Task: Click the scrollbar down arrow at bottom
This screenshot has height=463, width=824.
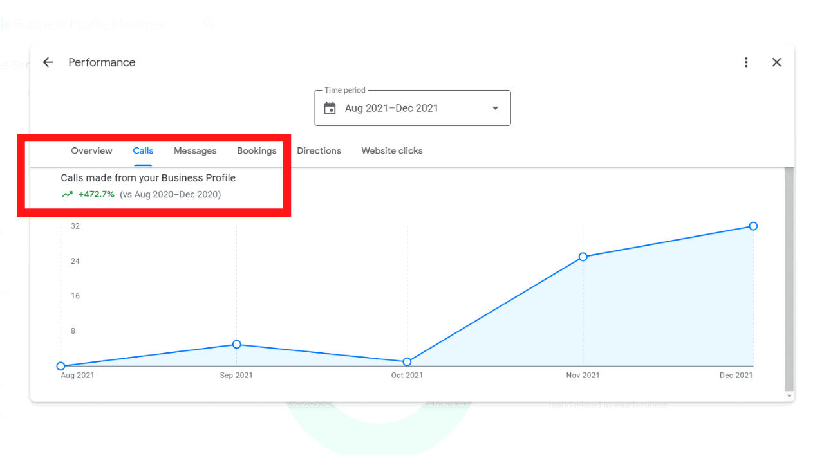Action: [789, 397]
